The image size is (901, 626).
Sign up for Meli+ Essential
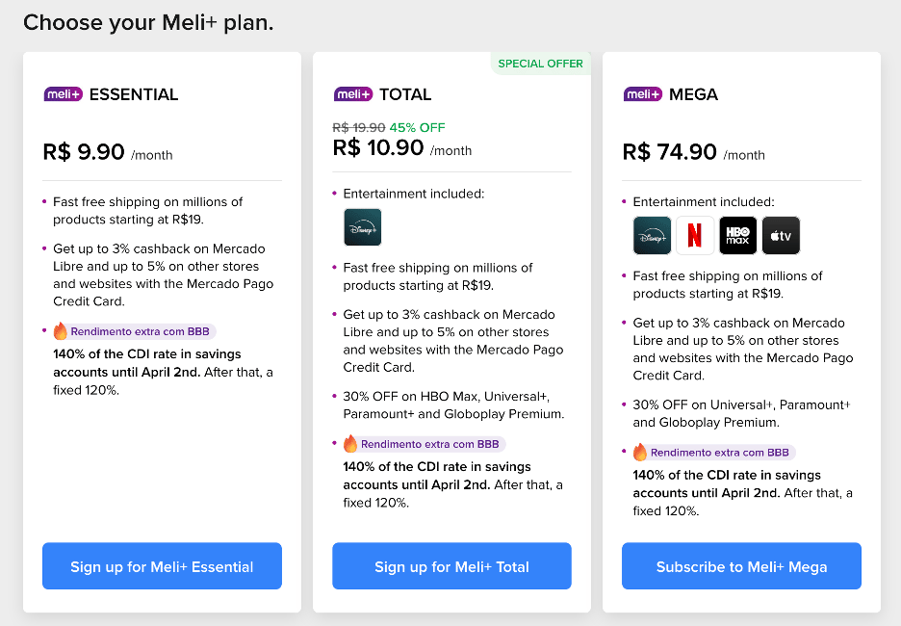(x=162, y=566)
